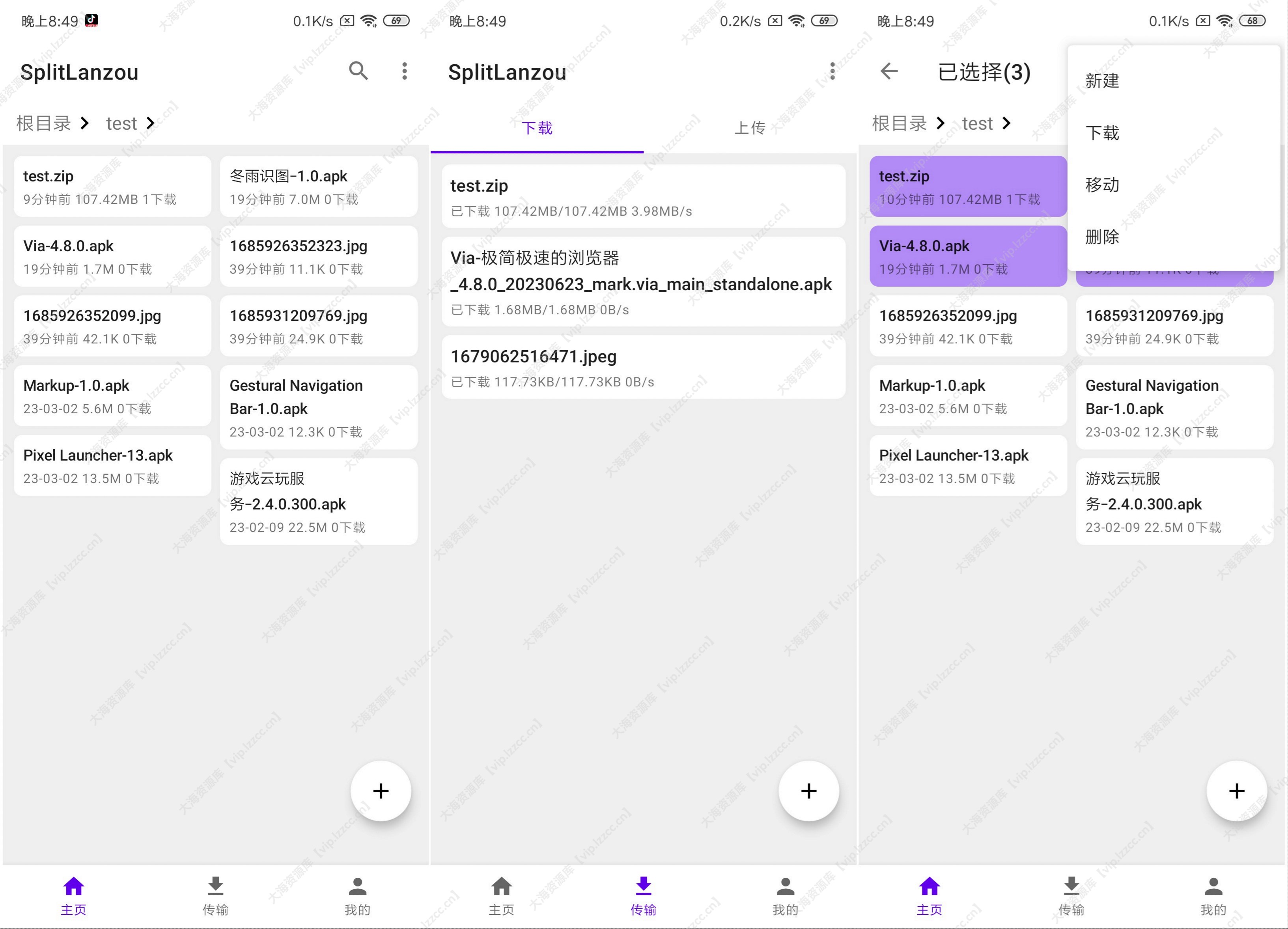Select 游戏云玩服务-2.4.0.300.apk in the selection screen

coord(1174,502)
